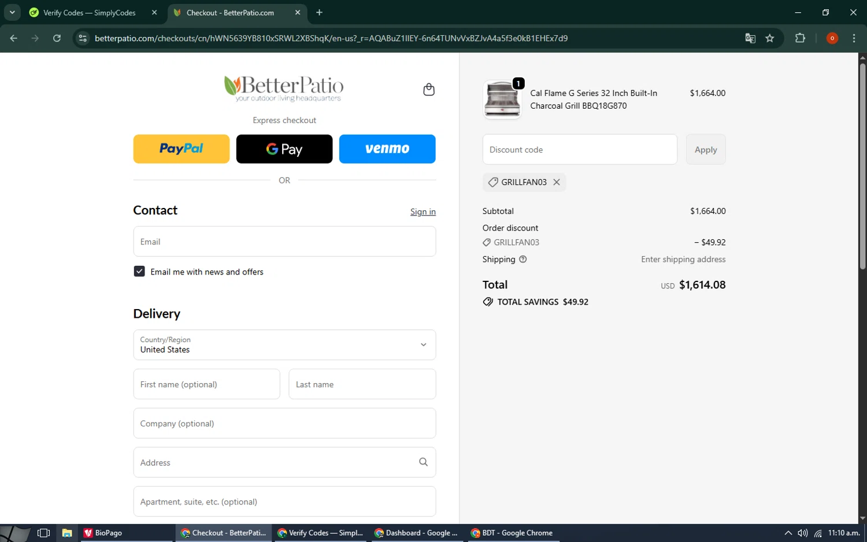Pay with the G Pay button

pyautogui.click(x=284, y=149)
